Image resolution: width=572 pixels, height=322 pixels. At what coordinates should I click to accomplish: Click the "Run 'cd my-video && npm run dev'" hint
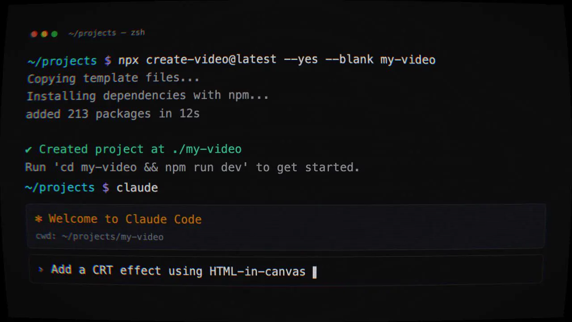click(193, 167)
